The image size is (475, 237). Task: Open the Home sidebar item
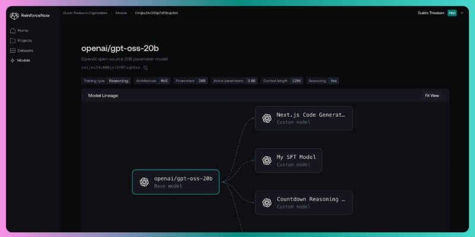20,31
